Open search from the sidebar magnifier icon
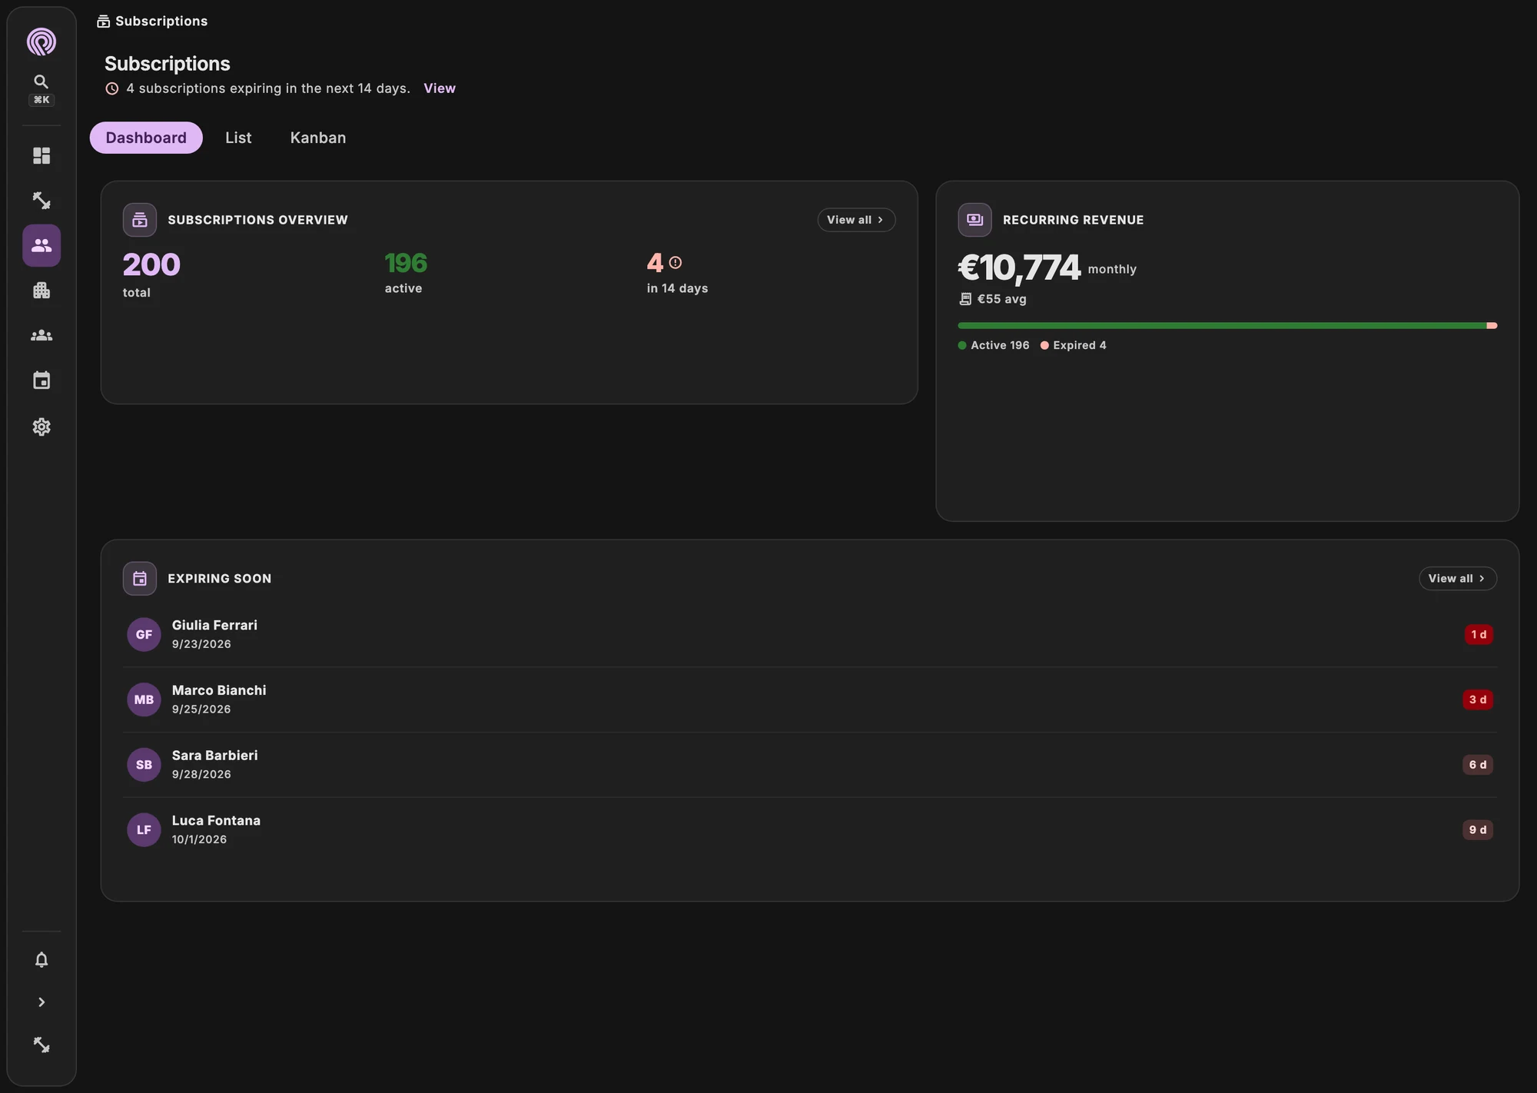Screen dimensions: 1537x1093 [41, 81]
